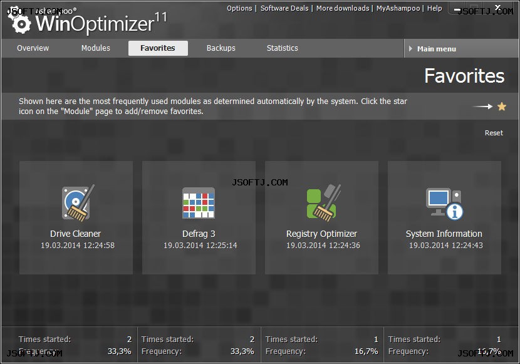This screenshot has width=520, height=364.
Task: Launch the Defrag 3 grid icon
Action: tap(199, 203)
